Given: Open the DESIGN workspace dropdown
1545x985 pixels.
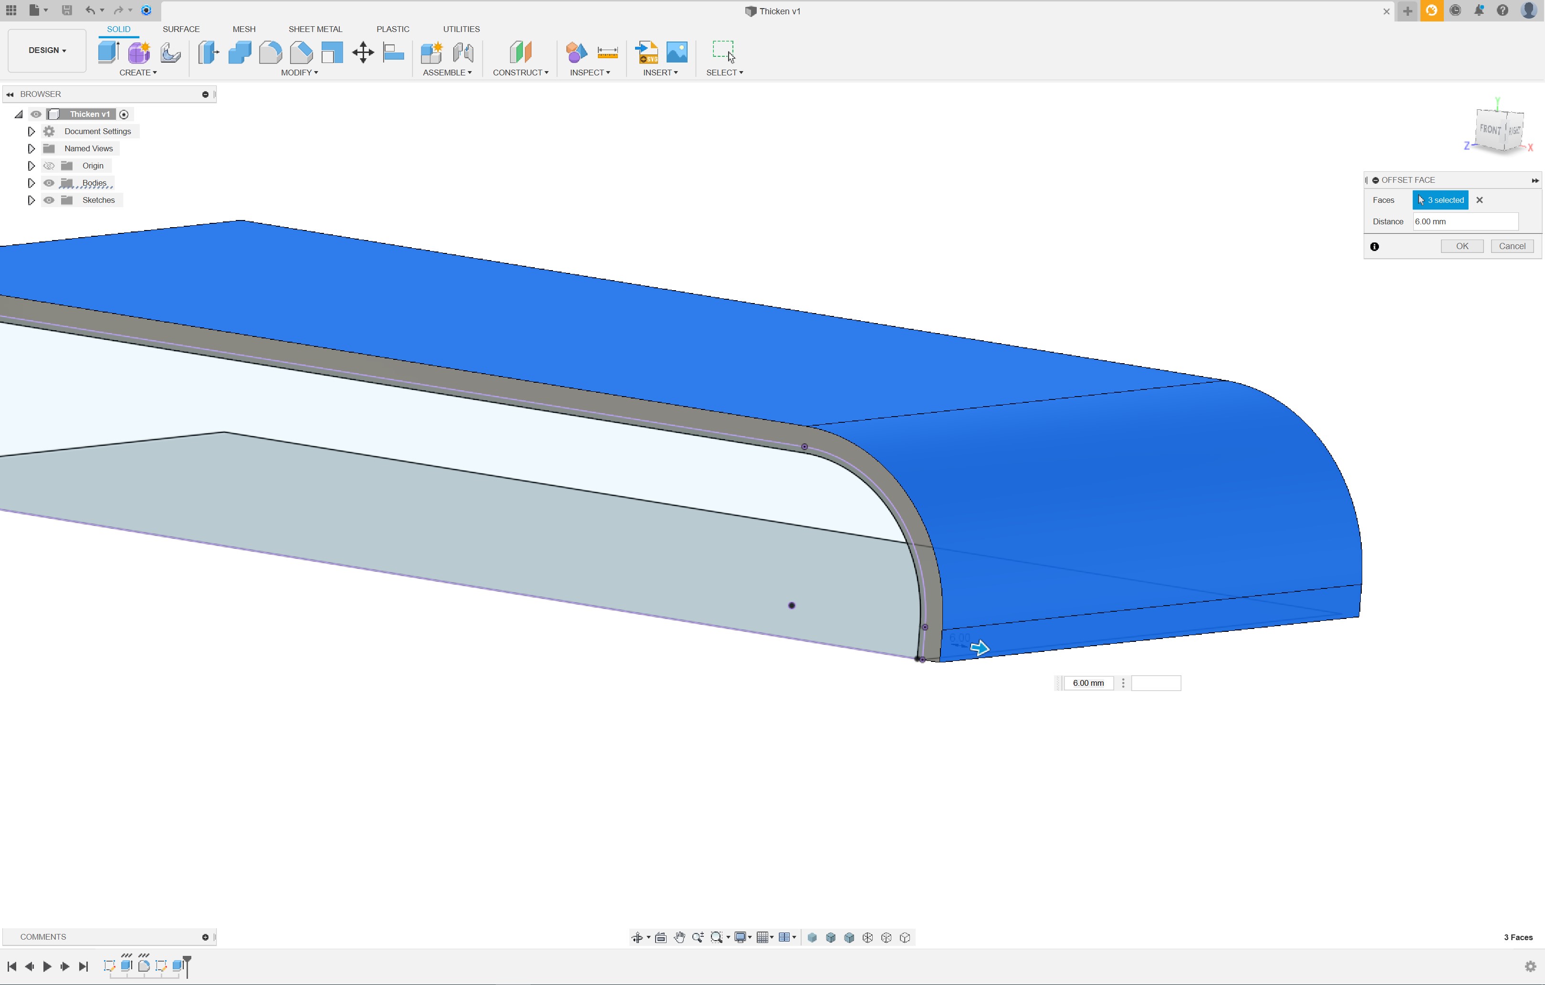Looking at the screenshot, I should [47, 50].
